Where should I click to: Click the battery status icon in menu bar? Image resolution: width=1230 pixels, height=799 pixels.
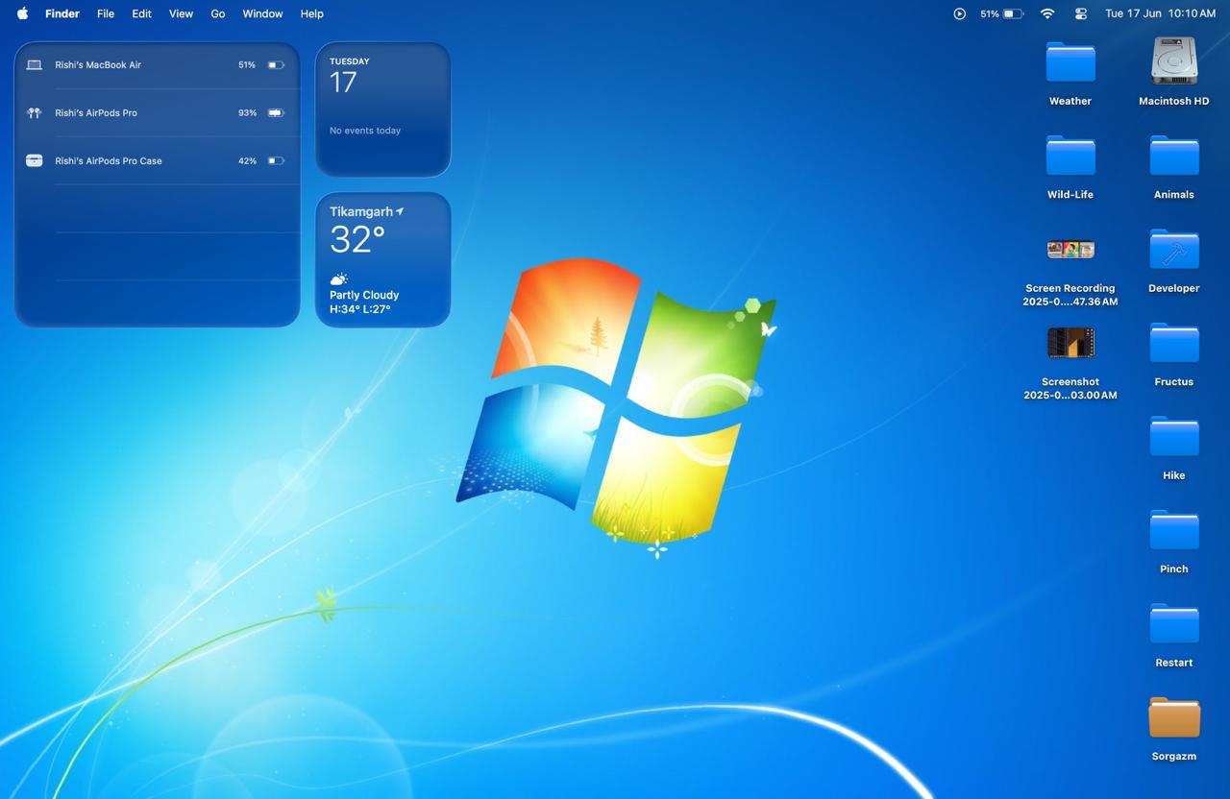(x=1014, y=13)
